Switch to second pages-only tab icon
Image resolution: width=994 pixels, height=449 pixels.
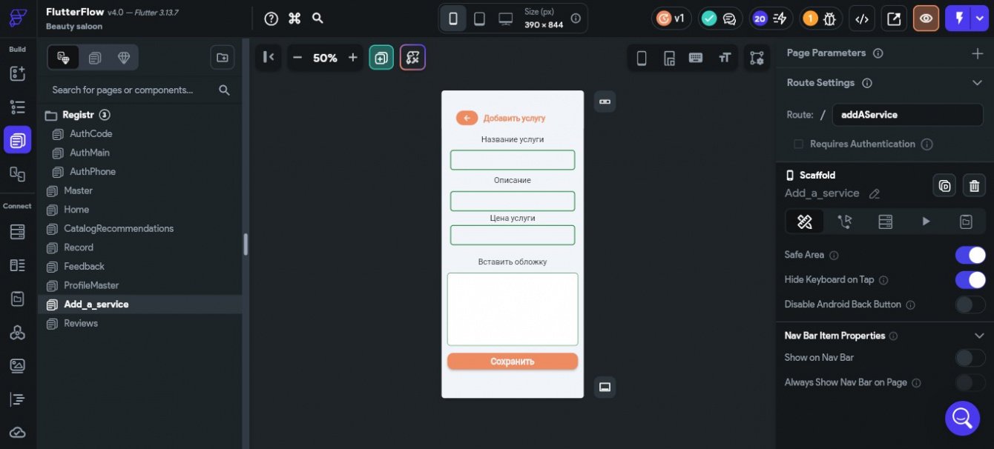pyautogui.click(x=95, y=58)
